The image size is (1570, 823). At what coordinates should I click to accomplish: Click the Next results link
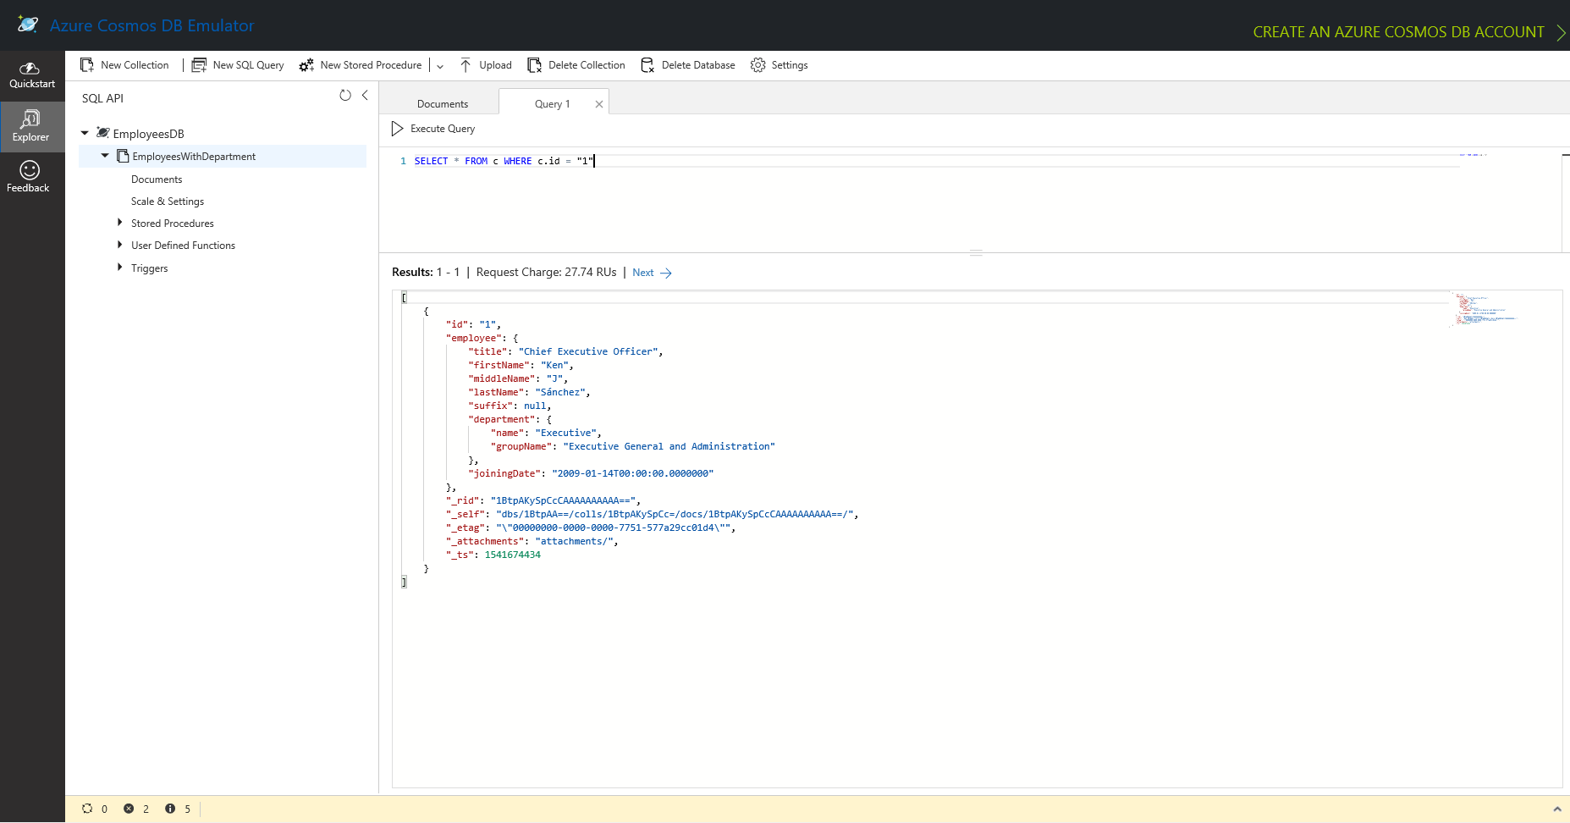tap(643, 273)
